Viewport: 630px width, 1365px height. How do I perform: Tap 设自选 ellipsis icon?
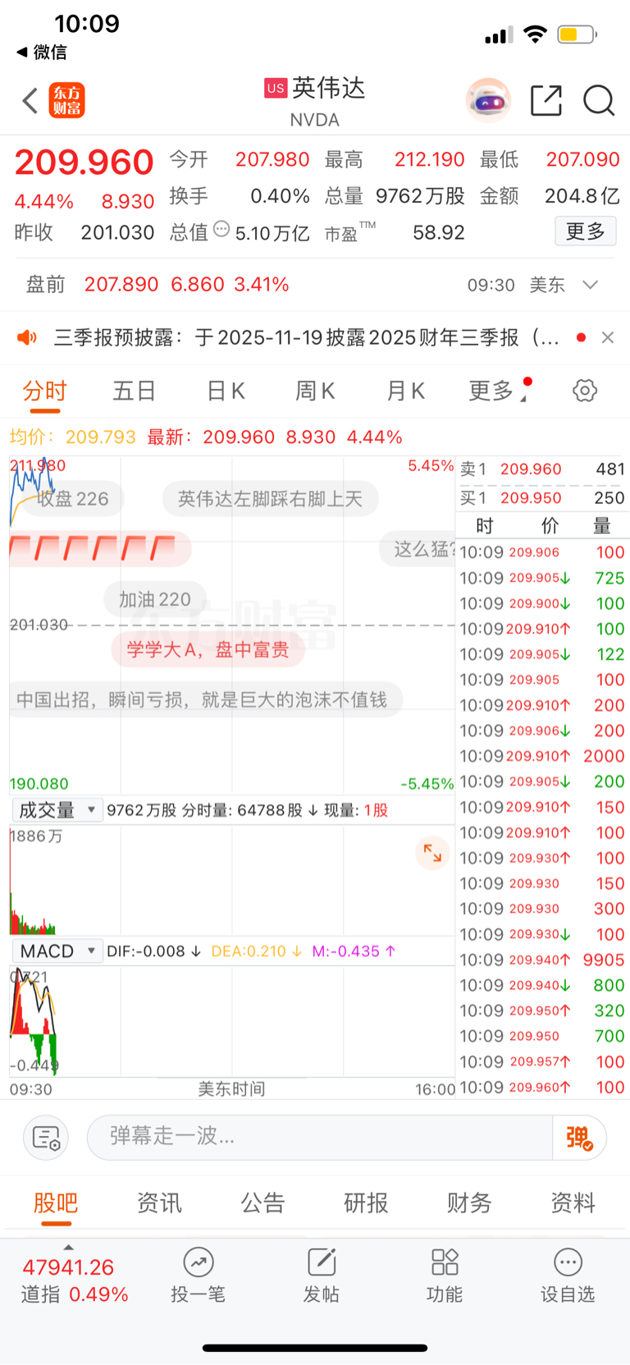tap(568, 1276)
